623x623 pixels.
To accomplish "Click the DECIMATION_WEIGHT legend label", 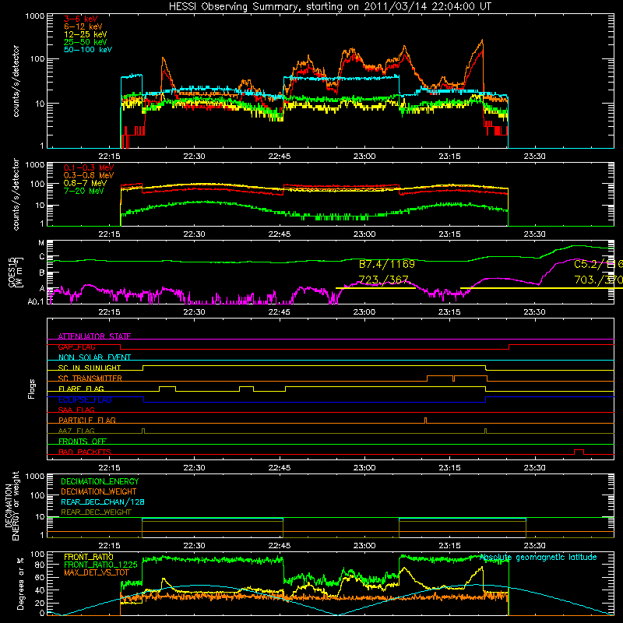I will pos(99,491).
